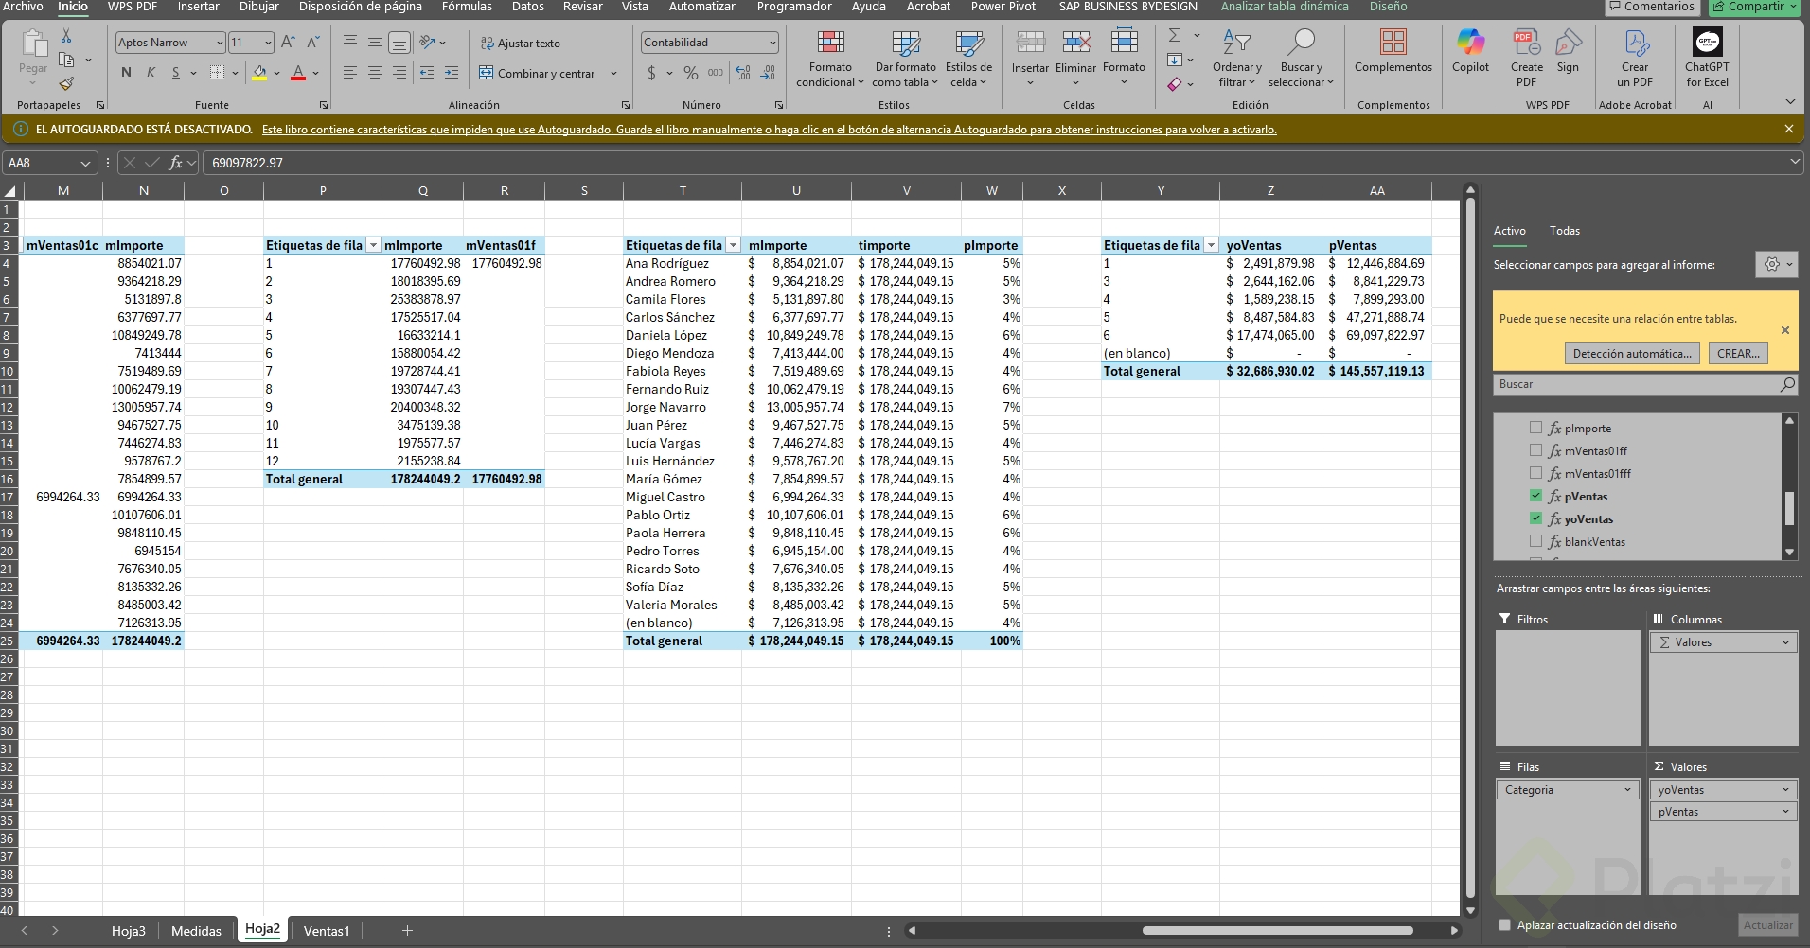Open Ordenar y filtrar menu

1236,59
